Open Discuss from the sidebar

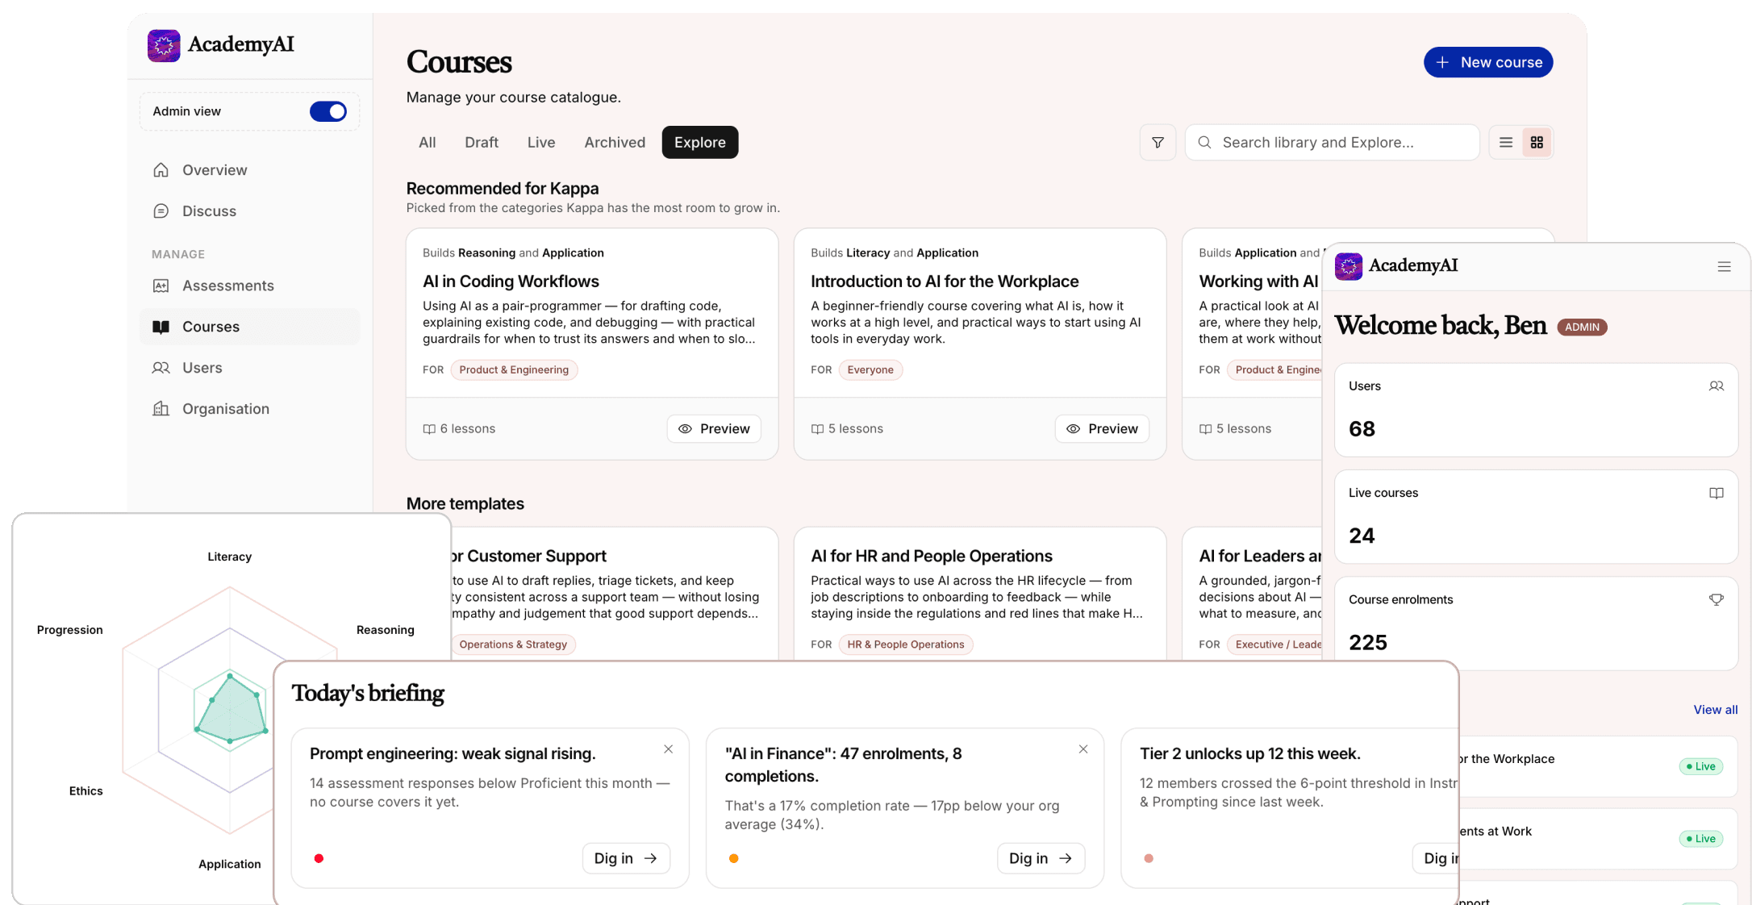pyautogui.click(x=249, y=211)
